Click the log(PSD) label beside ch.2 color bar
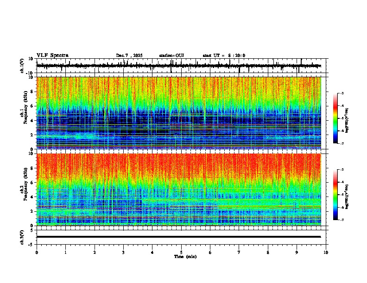Screen dimensions: 367x283 347,197
